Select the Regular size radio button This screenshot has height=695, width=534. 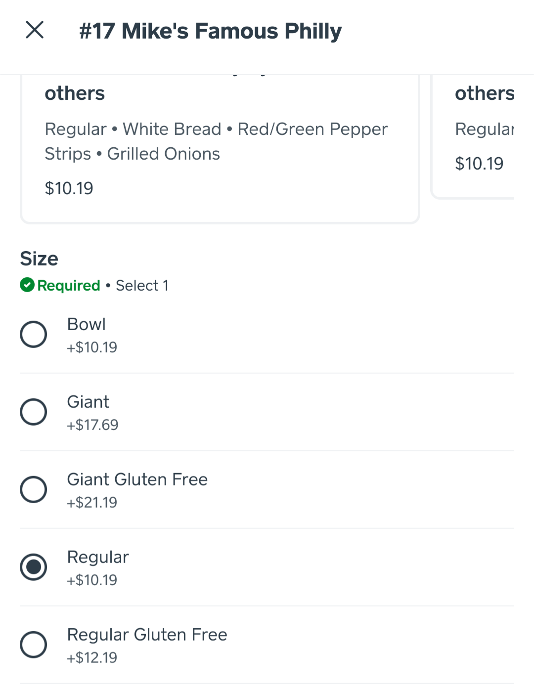click(34, 567)
